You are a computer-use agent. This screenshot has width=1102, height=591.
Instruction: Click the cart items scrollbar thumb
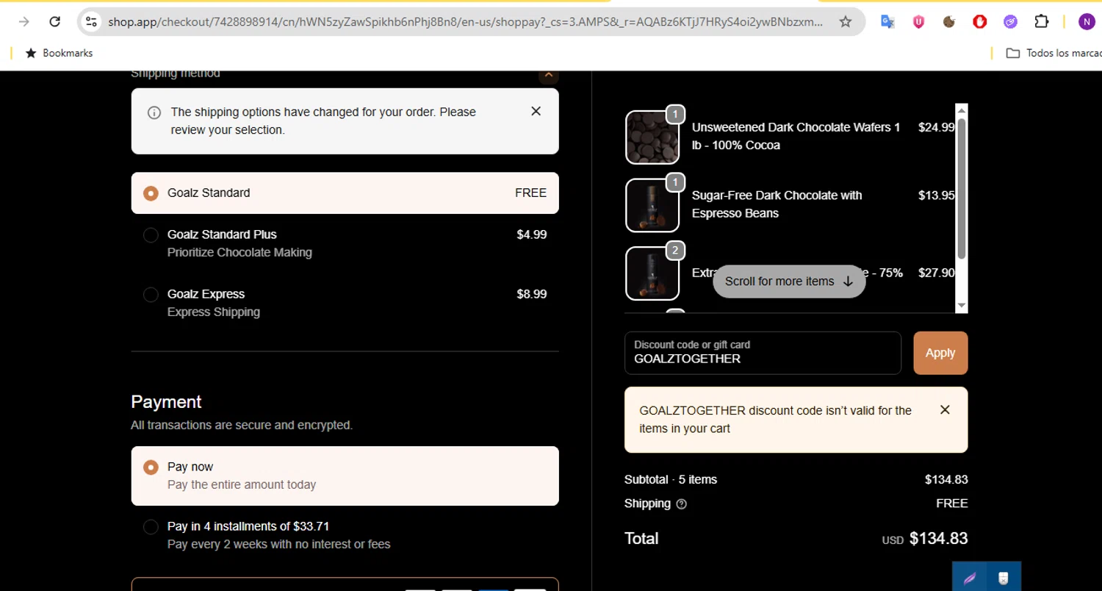tap(962, 189)
